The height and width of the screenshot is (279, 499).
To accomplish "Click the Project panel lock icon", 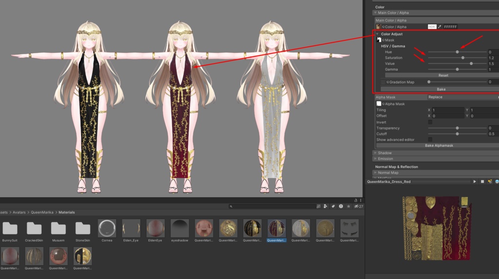I will 356,200.
